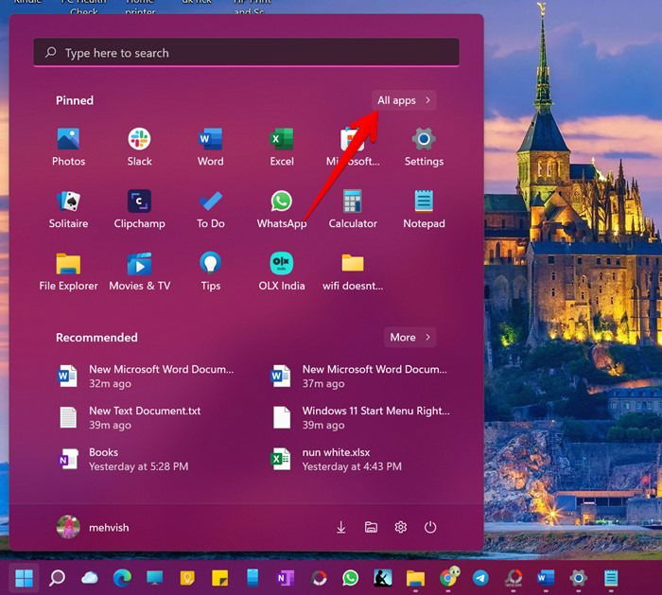Open the Calculator app
This screenshot has height=595, width=662.
tap(353, 209)
